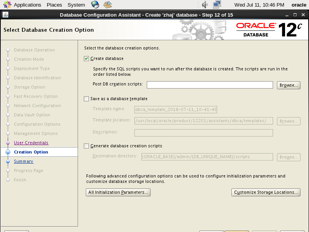Click the Creation Option step bullet icon
Screen dimensions: 309x232
tap(8, 152)
